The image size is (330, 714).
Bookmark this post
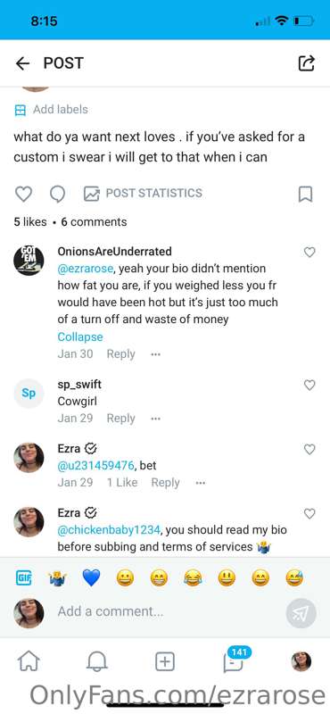point(305,195)
